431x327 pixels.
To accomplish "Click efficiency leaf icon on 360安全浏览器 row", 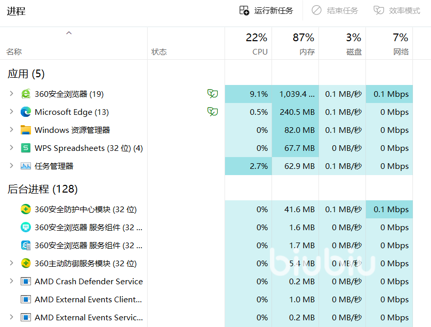I will [212, 94].
